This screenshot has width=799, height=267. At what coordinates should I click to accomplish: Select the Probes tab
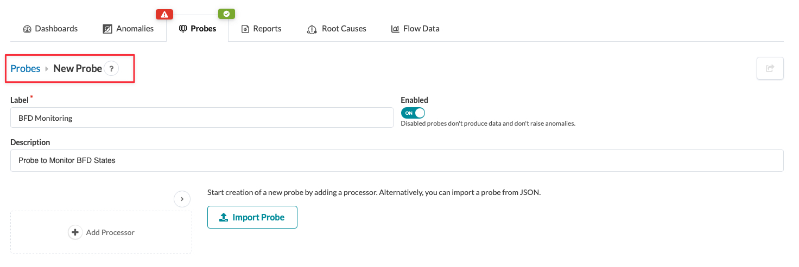(198, 29)
